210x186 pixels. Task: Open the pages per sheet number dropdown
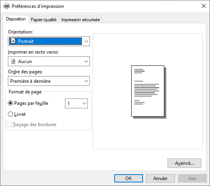pyautogui.click(x=76, y=103)
